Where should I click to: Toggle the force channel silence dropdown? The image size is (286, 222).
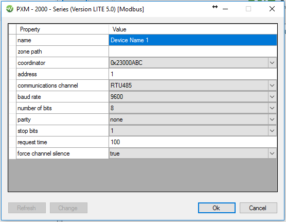(x=272, y=153)
